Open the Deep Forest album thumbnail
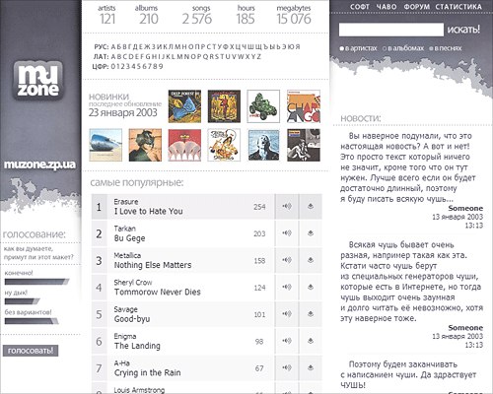Viewport: 493px width, 394px height. (184, 106)
